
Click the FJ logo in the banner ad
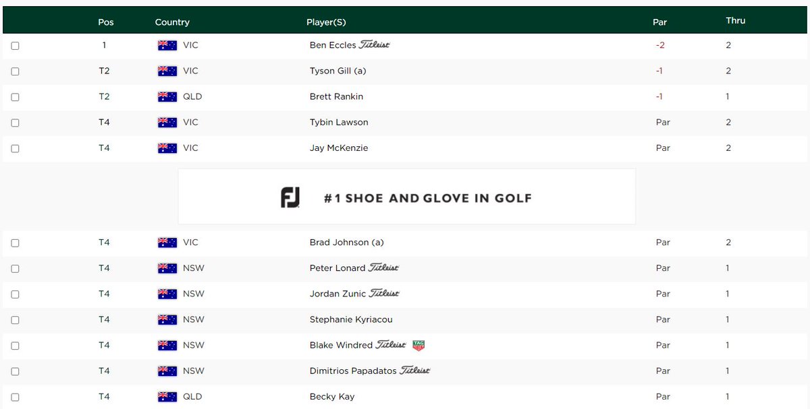click(x=290, y=196)
